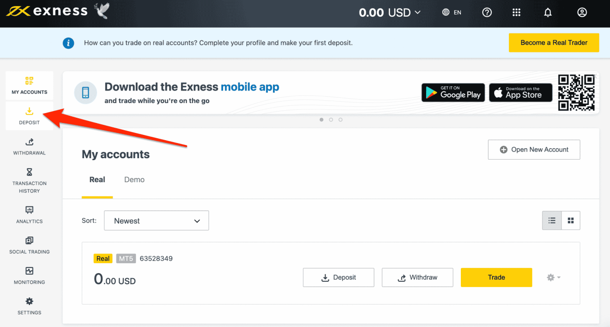Select the Real accounts tab

point(97,180)
